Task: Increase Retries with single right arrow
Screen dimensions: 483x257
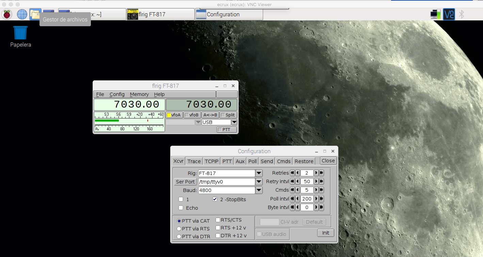Action: [316, 173]
